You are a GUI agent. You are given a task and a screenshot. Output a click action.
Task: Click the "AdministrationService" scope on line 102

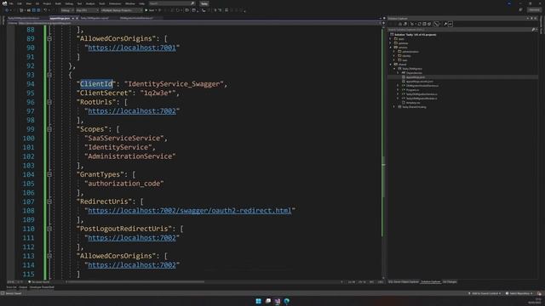pyautogui.click(x=130, y=156)
